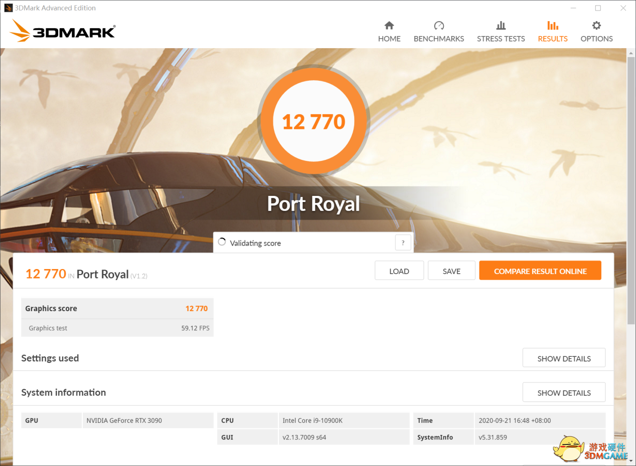Minimize the 3DMark window

tap(573, 8)
